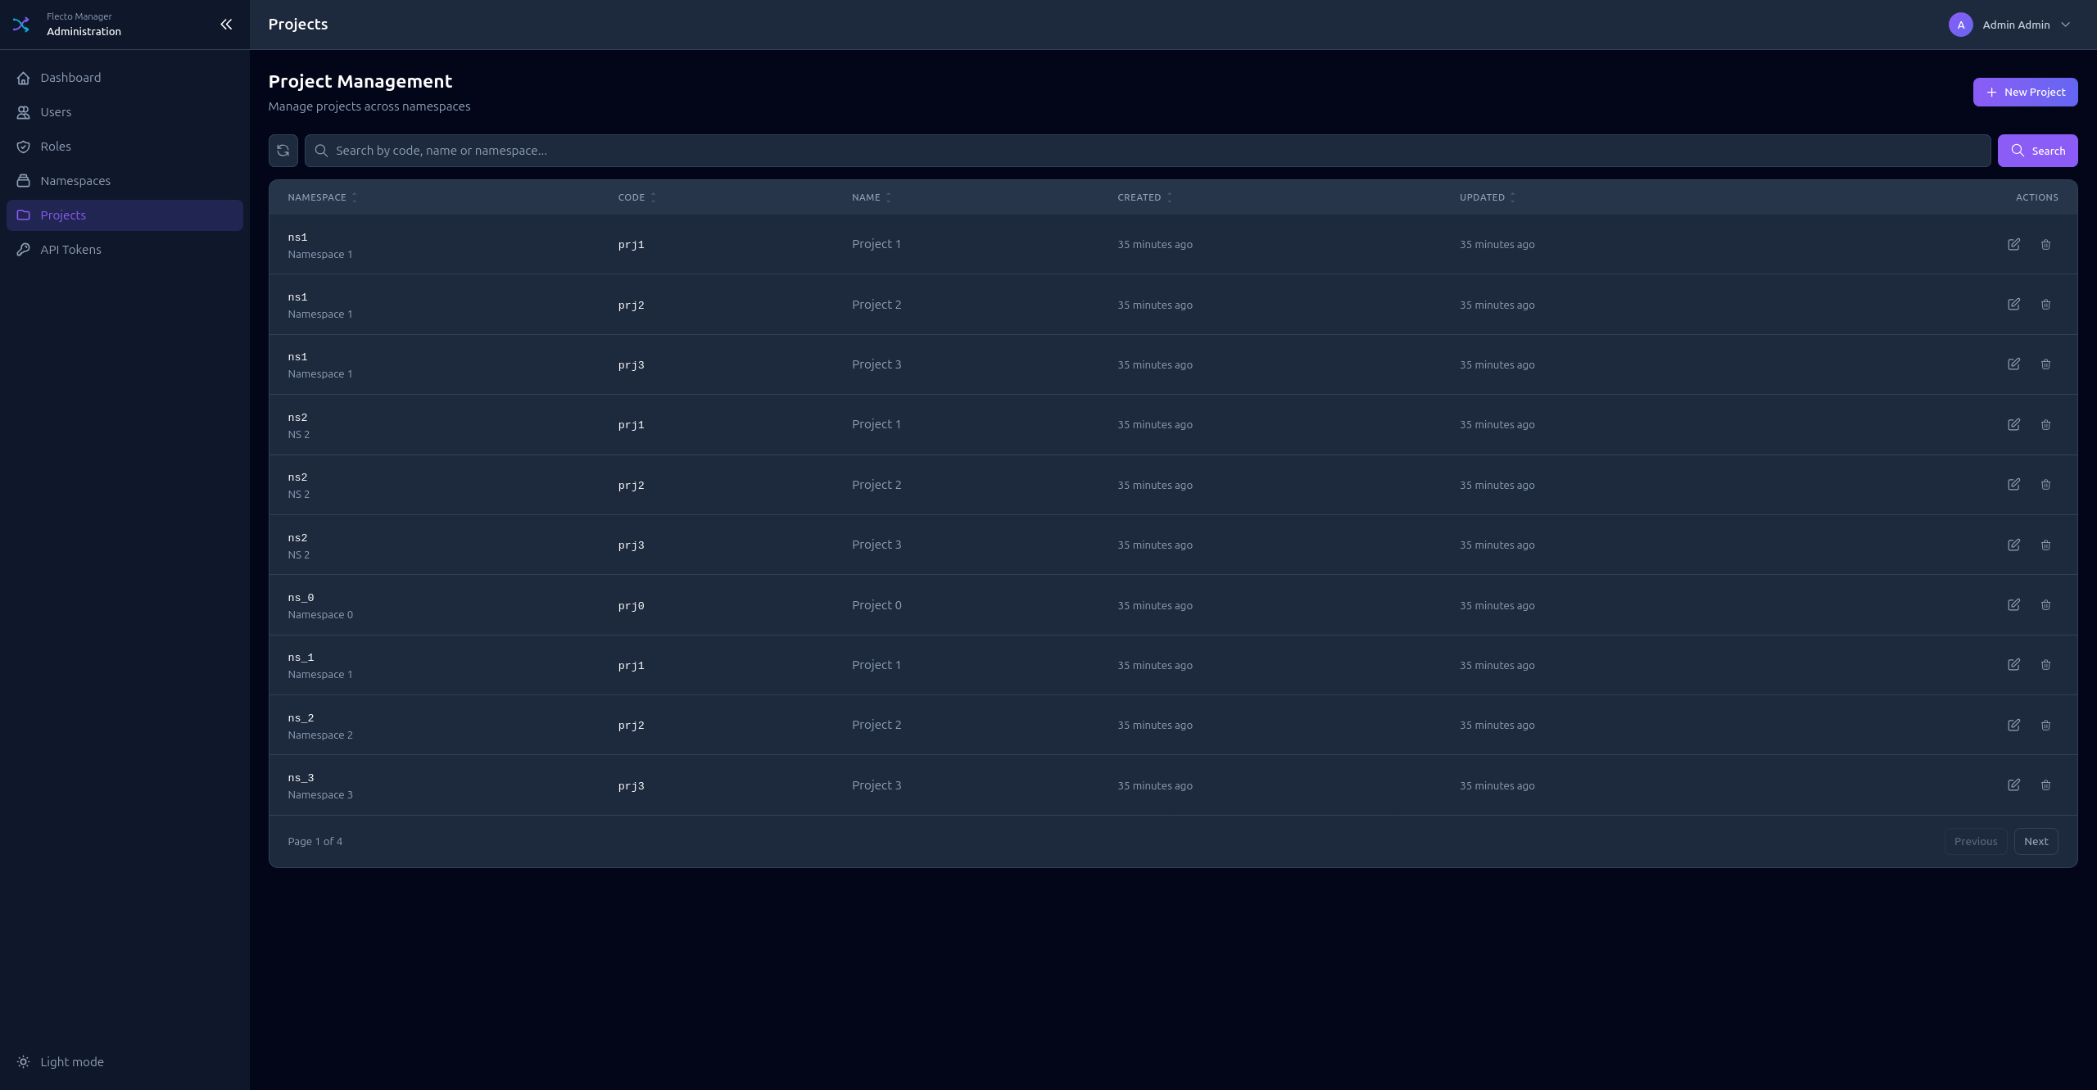Open the Projects page heading area
The height and width of the screenshot is (1090, 2097).
click(297, 24)
